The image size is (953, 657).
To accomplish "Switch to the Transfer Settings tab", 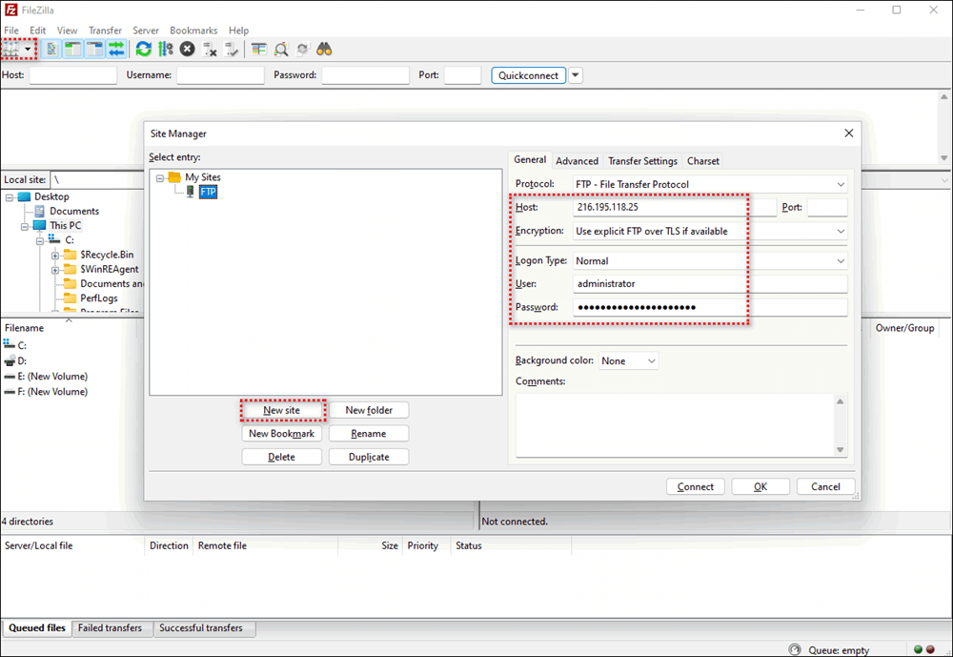I will [642, 161].
